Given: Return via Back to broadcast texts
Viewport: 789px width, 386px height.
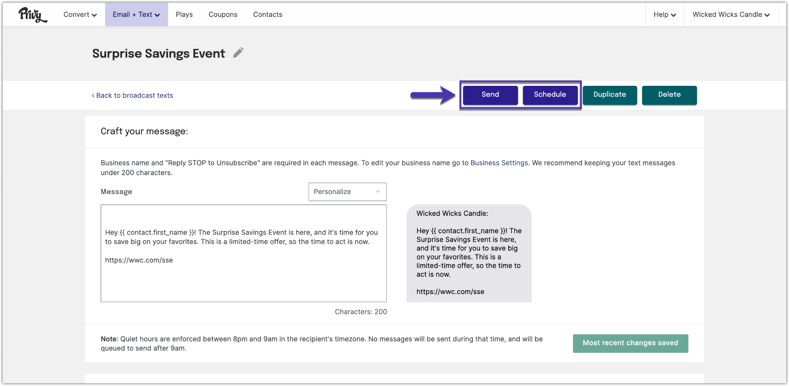Looking at the screenshot, I should (133, 95).
